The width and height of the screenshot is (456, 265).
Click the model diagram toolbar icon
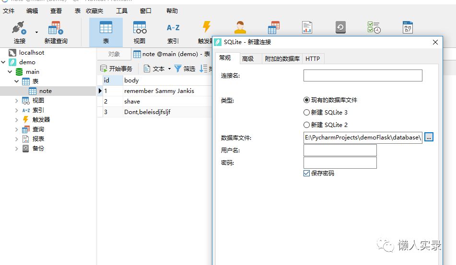408,27
